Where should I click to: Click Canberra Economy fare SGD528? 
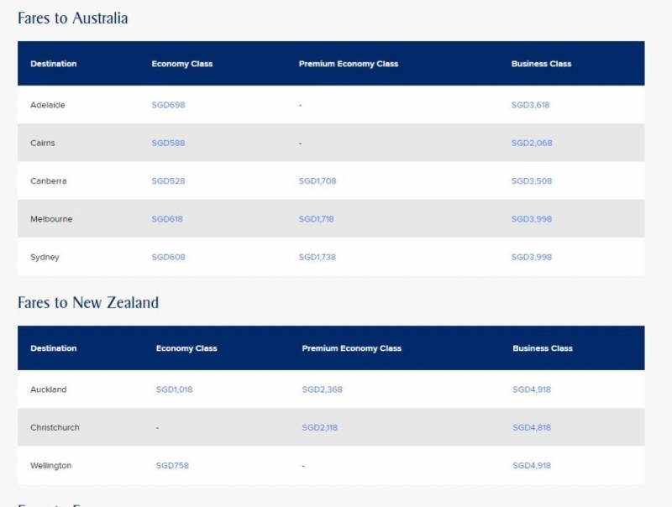click(x=168, y=181)
